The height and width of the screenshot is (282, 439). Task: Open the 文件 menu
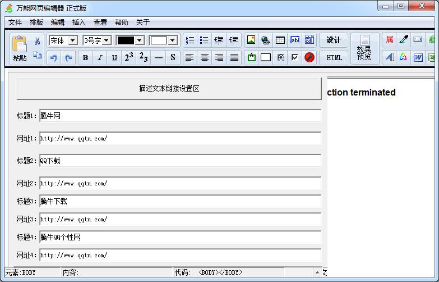point(15,22)
